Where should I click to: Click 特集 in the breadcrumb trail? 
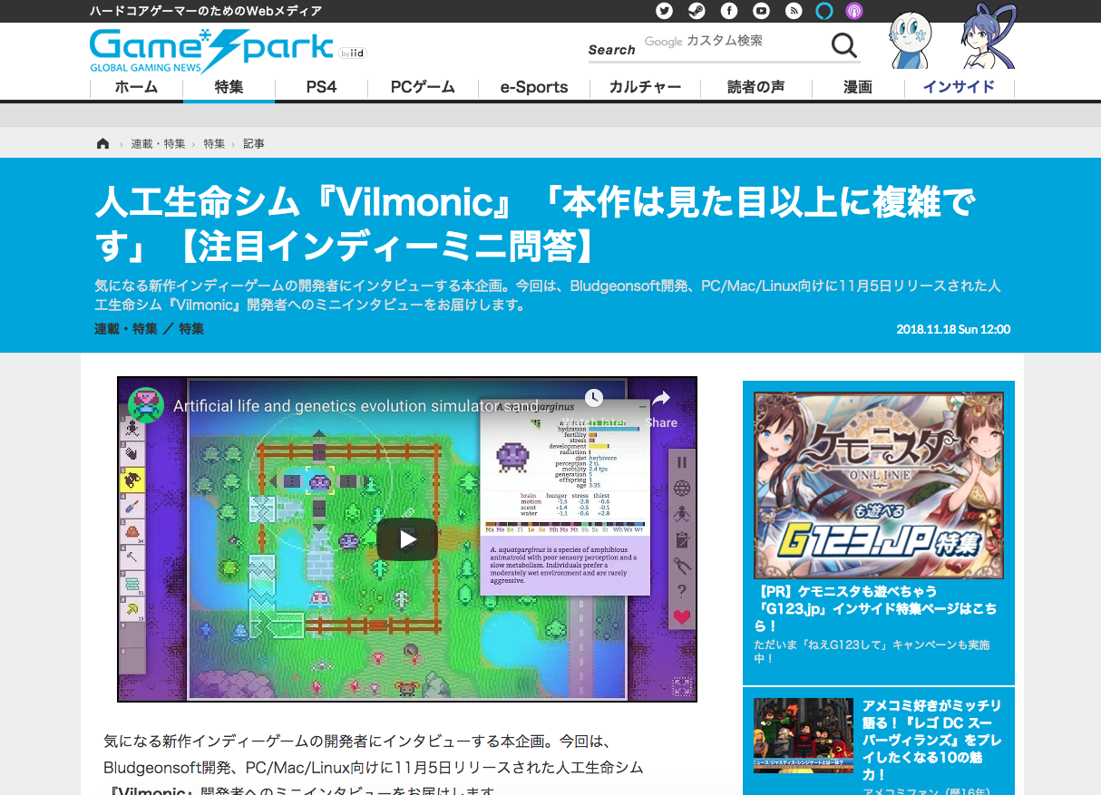coord(214,144)
